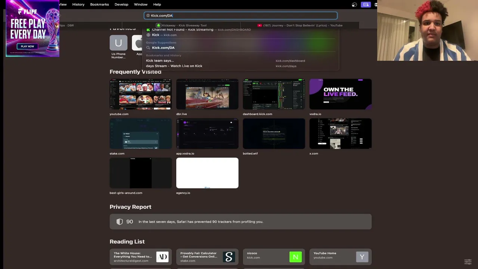Open the dbr.live frequently visited thumbnail
The image size is (478, 269).
(x=207, y=94)
